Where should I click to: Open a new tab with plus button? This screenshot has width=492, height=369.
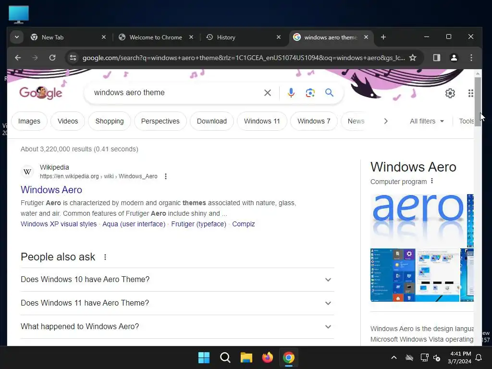coord(383,37)
